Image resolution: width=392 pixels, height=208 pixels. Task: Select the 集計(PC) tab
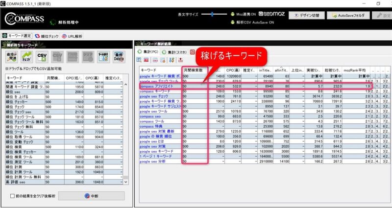pyautogui.click(x=147, y=52)
